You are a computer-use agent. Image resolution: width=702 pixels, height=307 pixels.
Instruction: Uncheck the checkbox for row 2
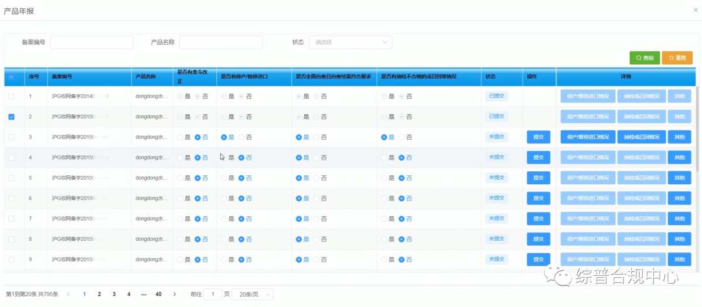coord(12,117)
